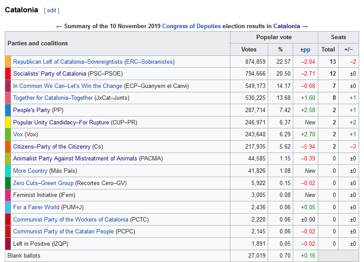The image size is (364, 262).
Task: Open Communist Party of the Workers of Catalonia link
Action: (71, 219)
